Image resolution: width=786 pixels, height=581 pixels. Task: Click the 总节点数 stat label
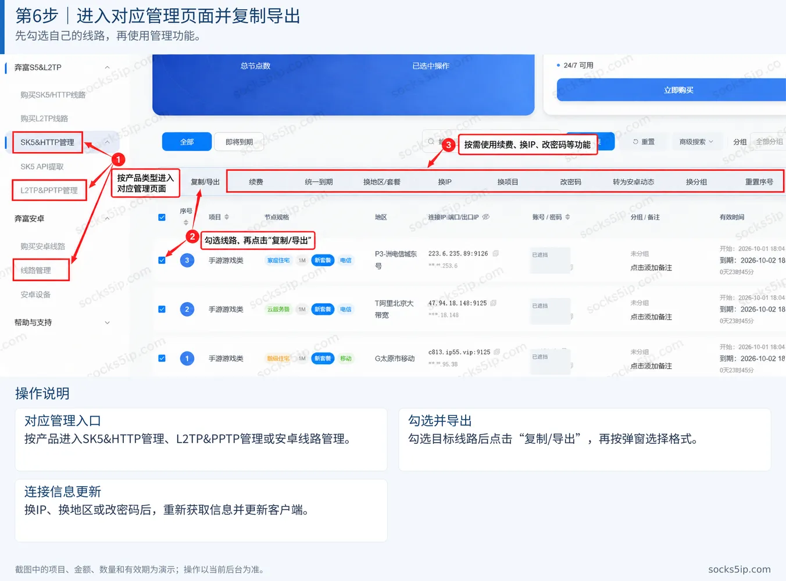click(255, 66)
